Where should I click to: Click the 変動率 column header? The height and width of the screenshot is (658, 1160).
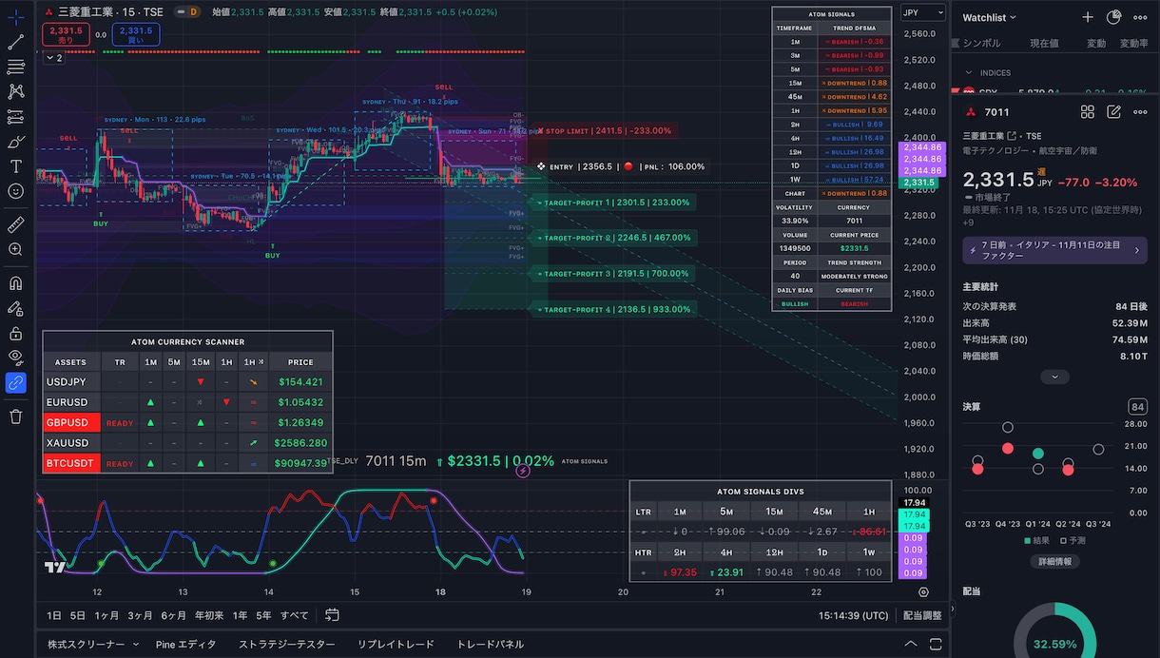pyautogui.click(x=1134, y=43)
